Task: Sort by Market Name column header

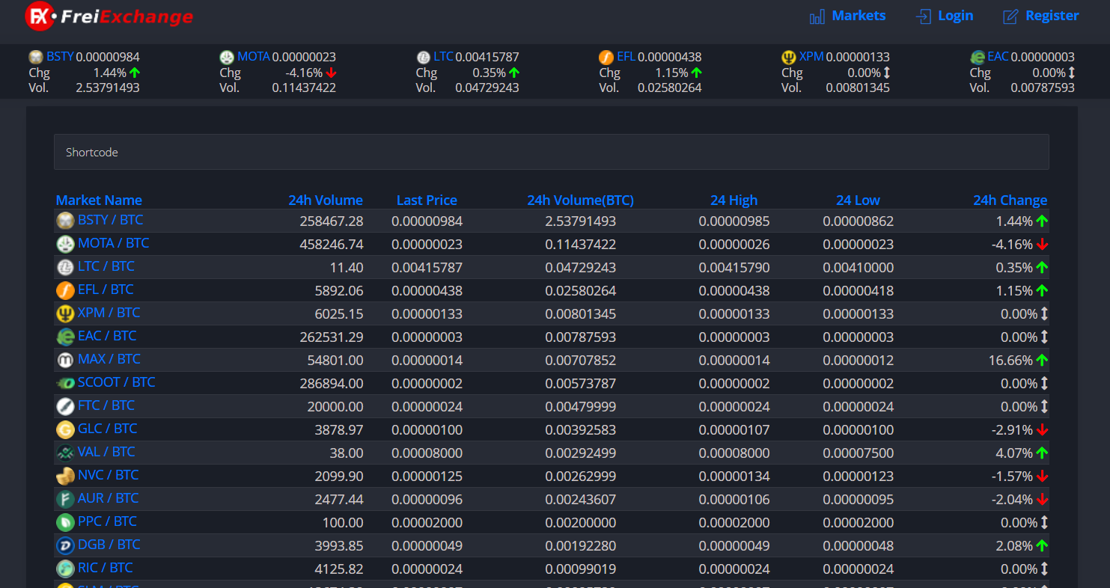Action: [99, 200]
